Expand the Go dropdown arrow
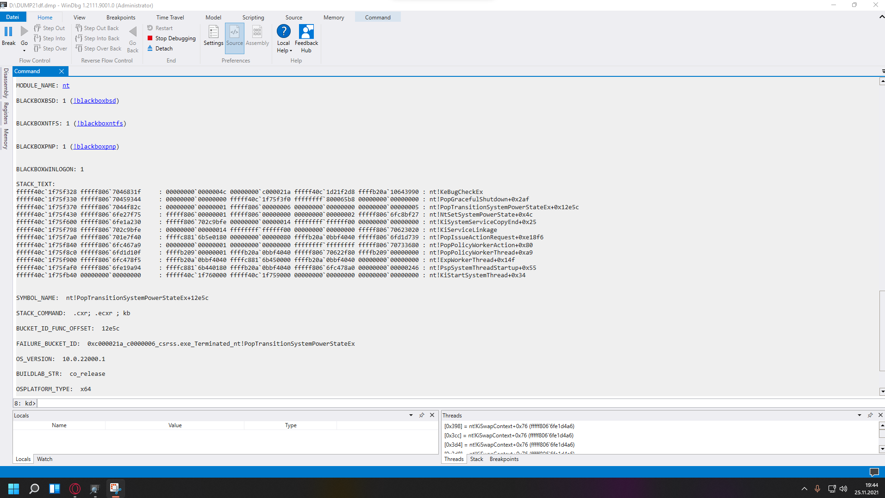Screen dimensions: 885x498 pyautogui.click(x=24, y=50)
